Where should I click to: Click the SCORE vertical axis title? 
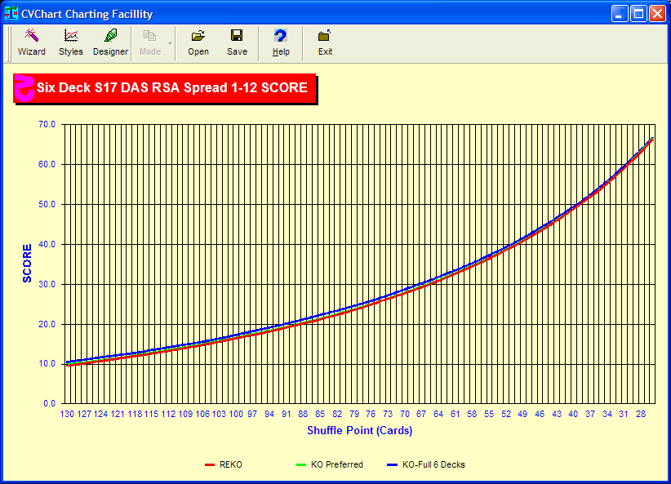coord(27,264)
